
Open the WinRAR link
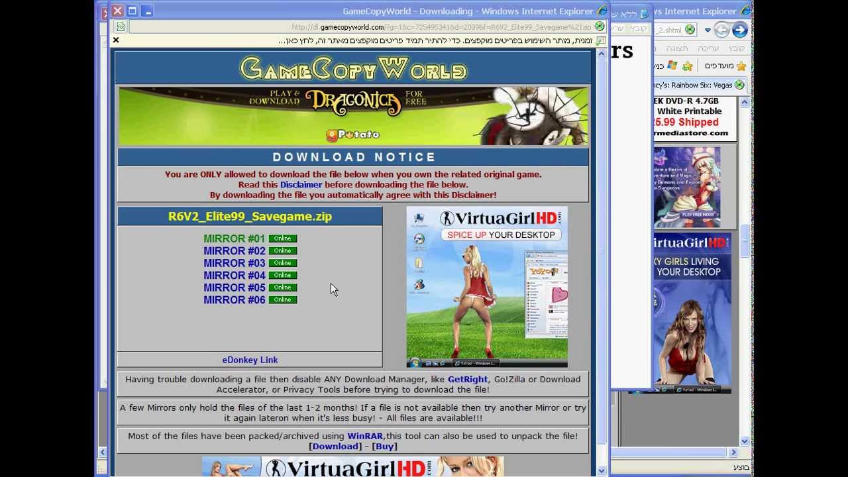click(x=365, y=436)
